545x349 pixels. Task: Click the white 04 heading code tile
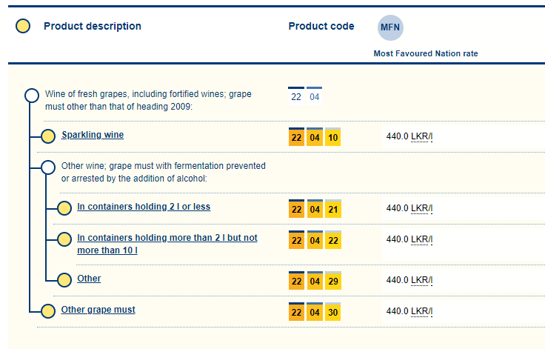314,96
